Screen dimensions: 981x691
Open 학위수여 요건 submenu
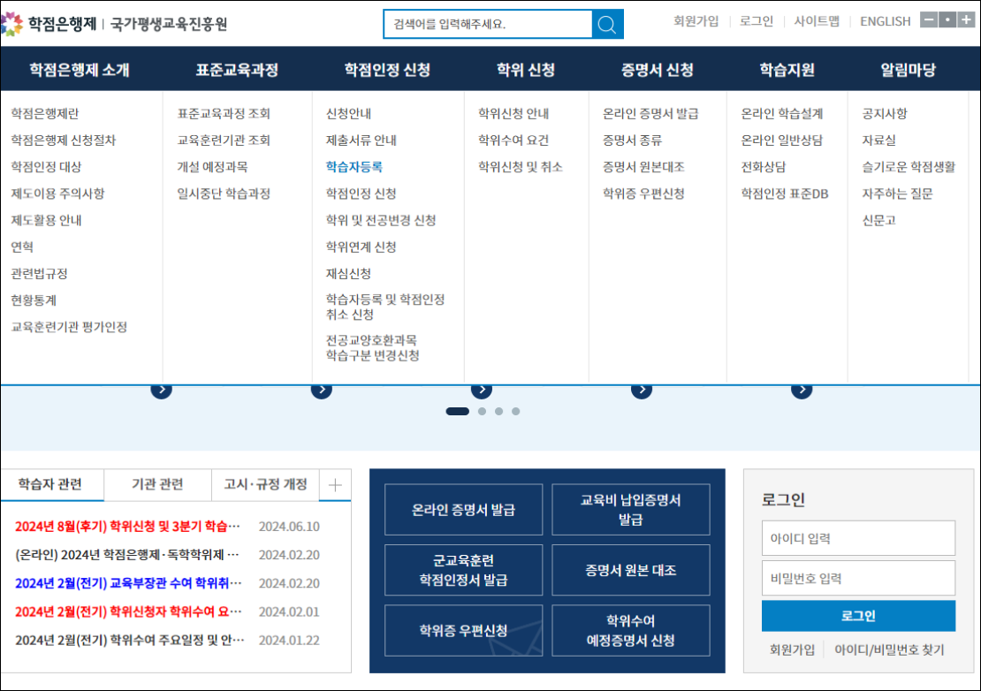pos(513,140)
